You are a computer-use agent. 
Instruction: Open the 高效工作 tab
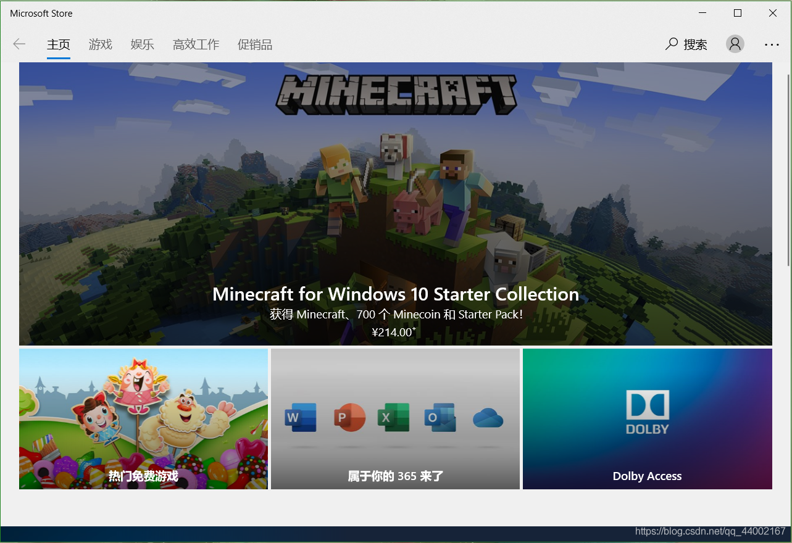[196, 44]
